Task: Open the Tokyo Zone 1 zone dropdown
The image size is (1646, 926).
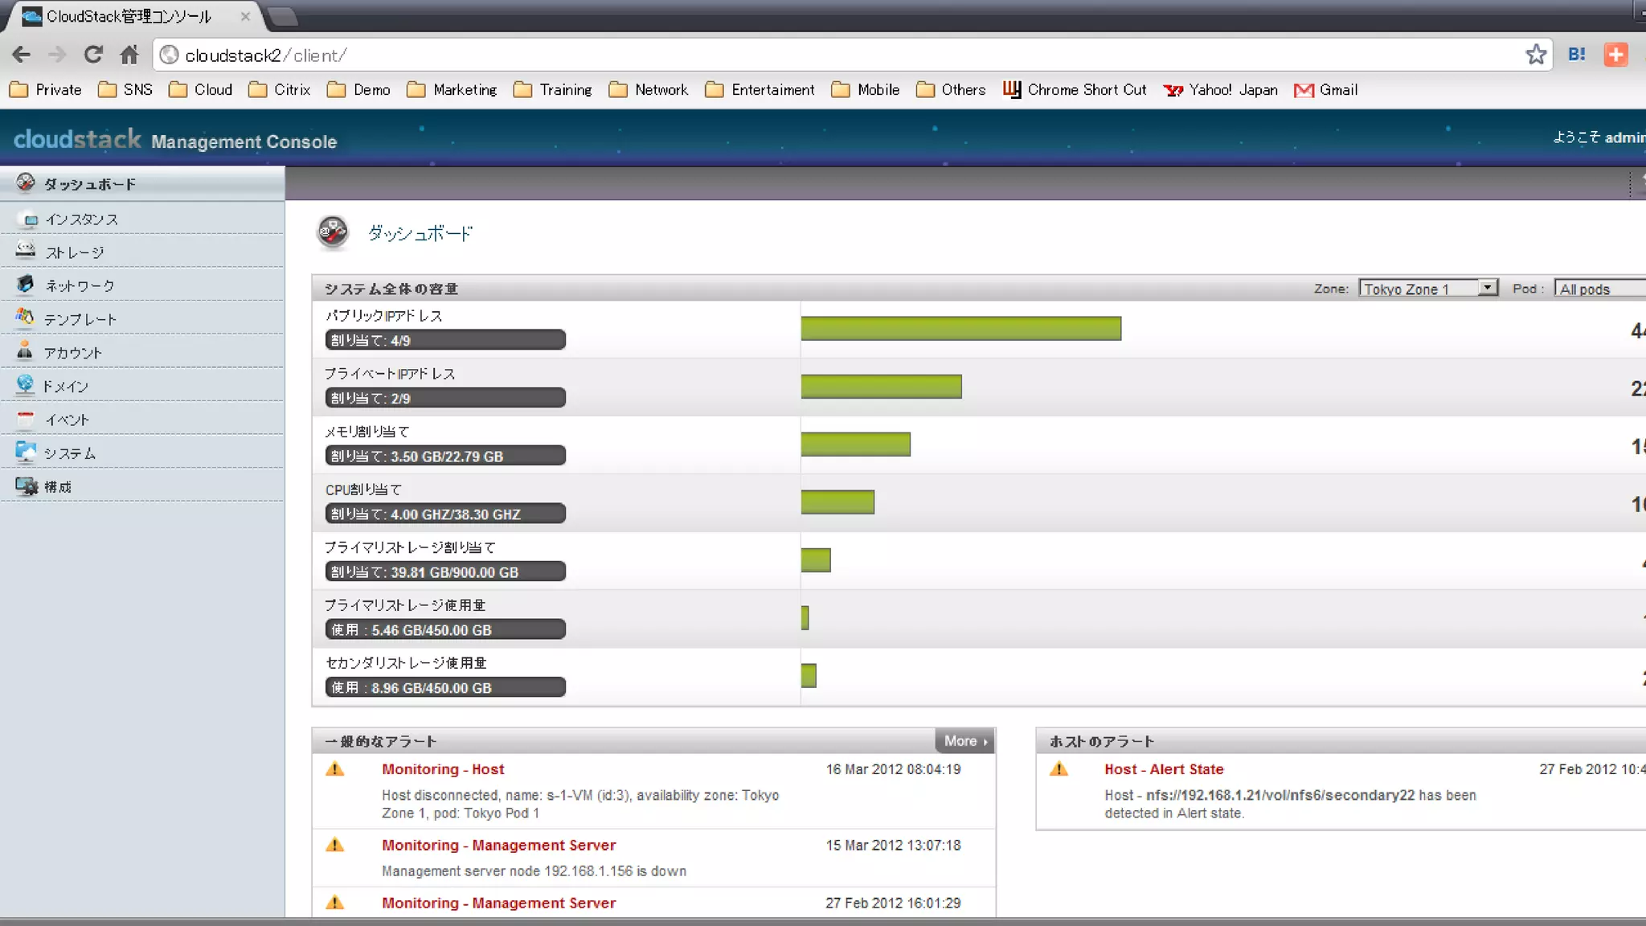Action: [x=1427, y=289]
